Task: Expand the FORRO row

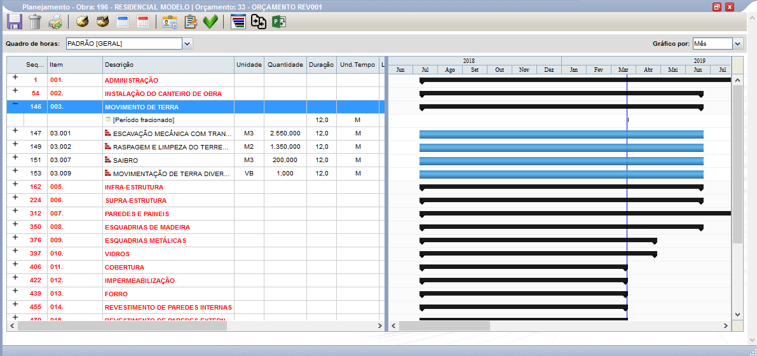Action: click(15, 291)
